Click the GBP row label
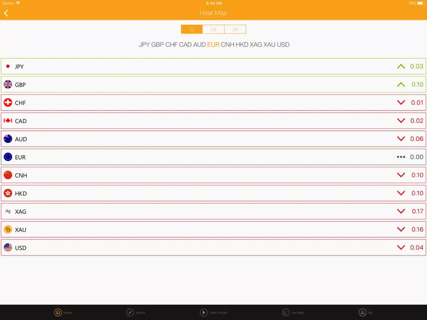Screen dimensions: 427x320 click(20, 85)
